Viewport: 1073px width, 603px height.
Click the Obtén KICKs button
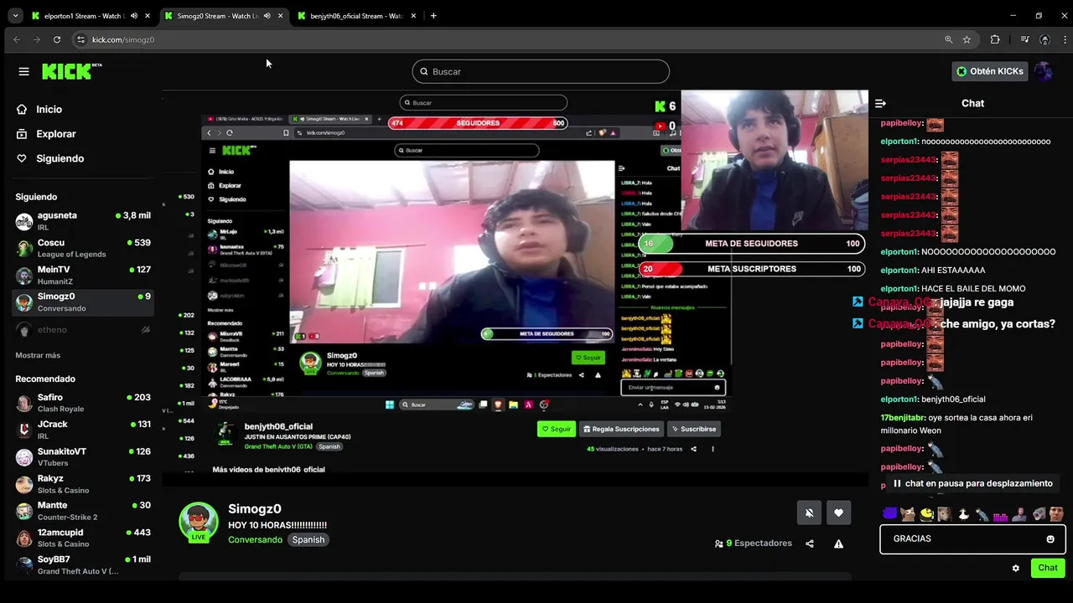(990, 71)
